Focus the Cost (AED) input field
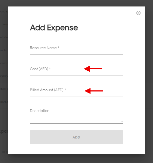The width and height of the screenshot is (153, 163). pos(76,71)
